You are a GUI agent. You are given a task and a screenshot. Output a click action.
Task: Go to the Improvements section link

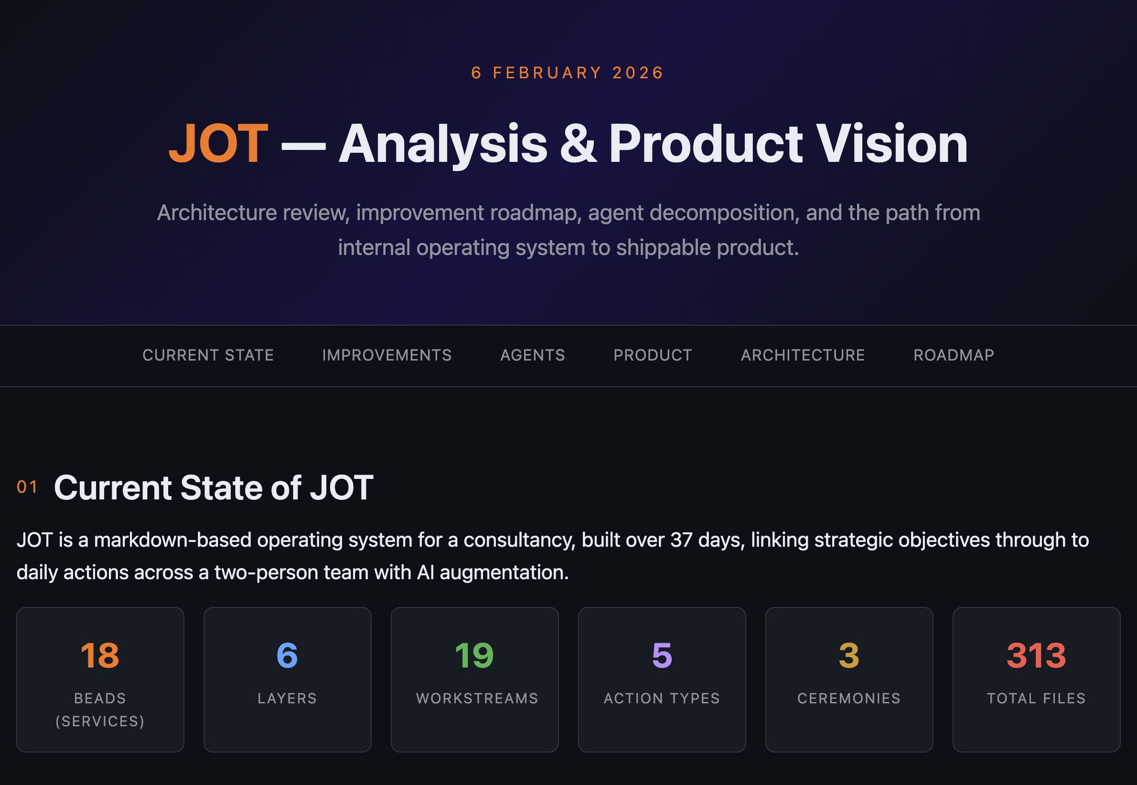click(386, 355)
